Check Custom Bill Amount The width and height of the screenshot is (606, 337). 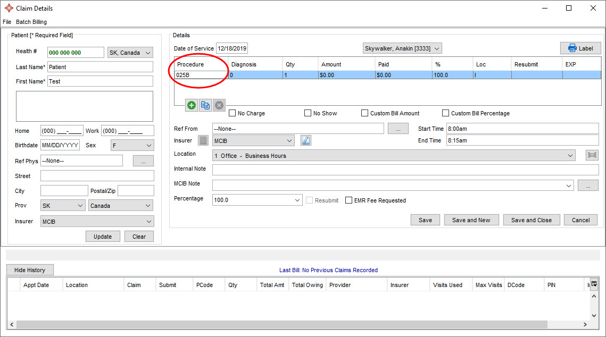coord(364,113)
